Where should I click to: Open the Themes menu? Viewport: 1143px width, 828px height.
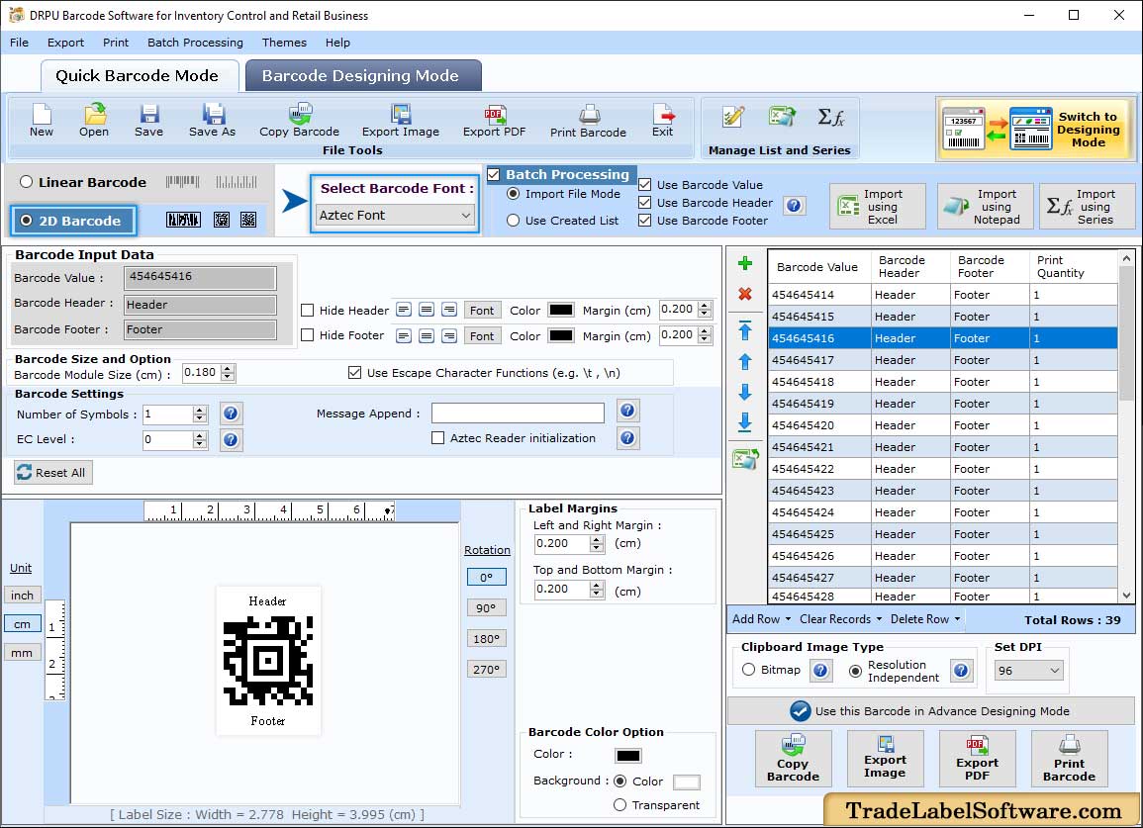click(284, 43)
